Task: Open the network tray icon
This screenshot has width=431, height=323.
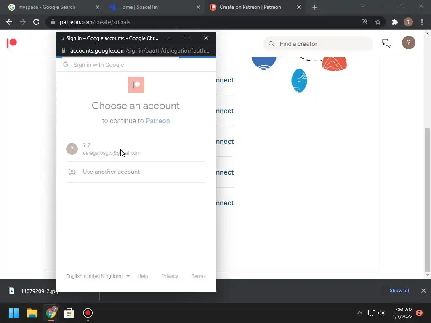Action: tap(371, 313)
